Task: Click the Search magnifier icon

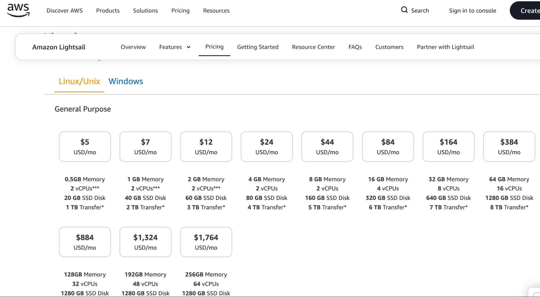Action: [x=404, y=10]
